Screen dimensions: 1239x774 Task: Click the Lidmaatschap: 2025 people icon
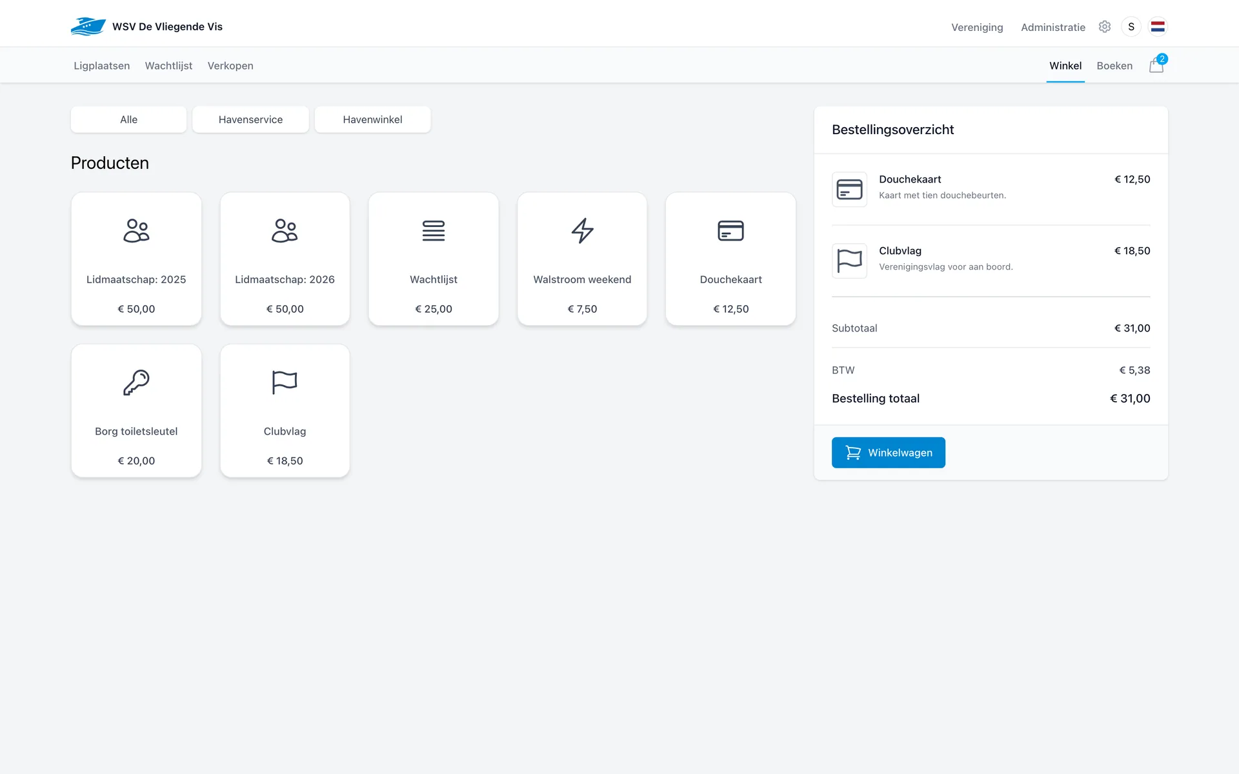136,230
